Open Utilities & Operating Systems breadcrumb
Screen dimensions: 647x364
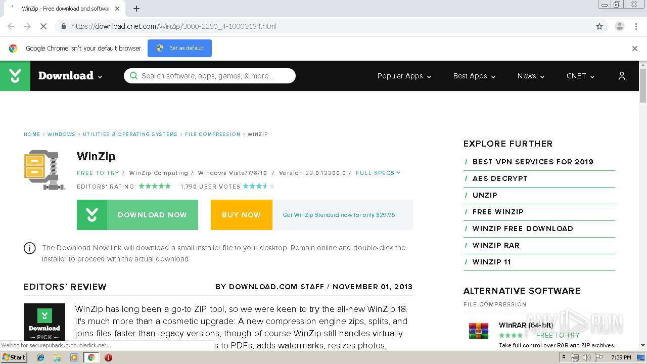(x=130, y=134)
